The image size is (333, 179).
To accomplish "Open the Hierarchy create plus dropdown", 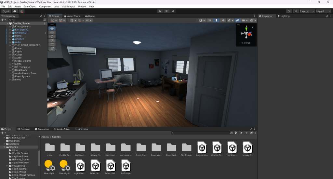I will click(4, 20).
